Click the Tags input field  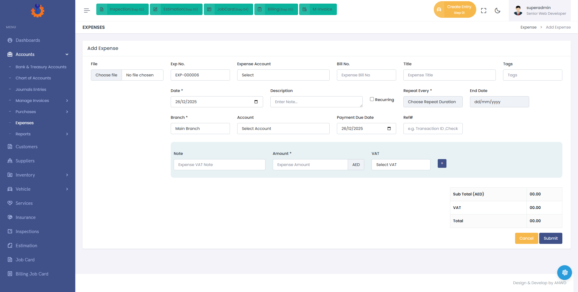pyautogui.click(x=533, y=75)
